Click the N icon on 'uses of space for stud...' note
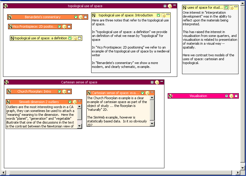Viewport: 246px width, 176px height. tap(185, 7)
